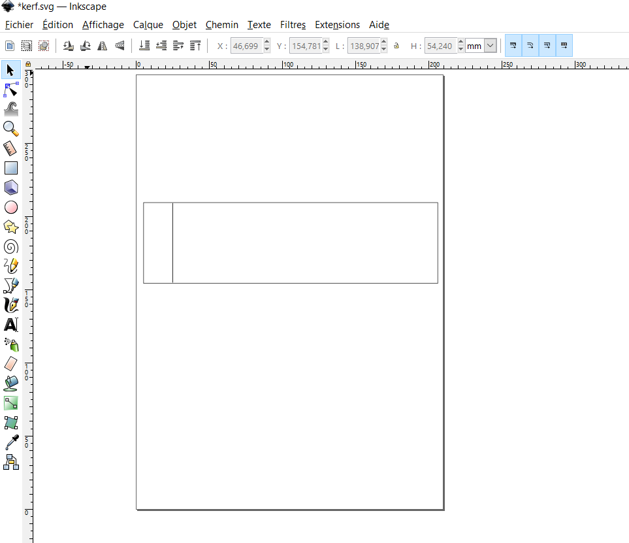
Task: Raise selection one step
Action: click(178, 46)
